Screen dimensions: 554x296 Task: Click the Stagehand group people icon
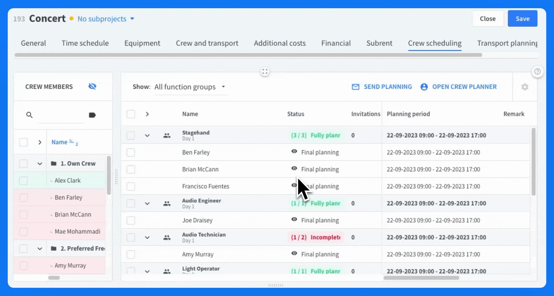pos(167,135)
